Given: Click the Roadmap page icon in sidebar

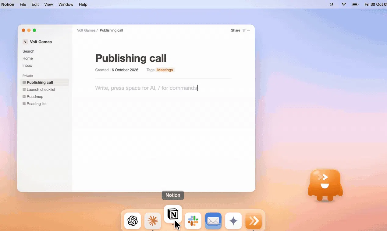Looking at the screenshot, I should pos(24,97).
